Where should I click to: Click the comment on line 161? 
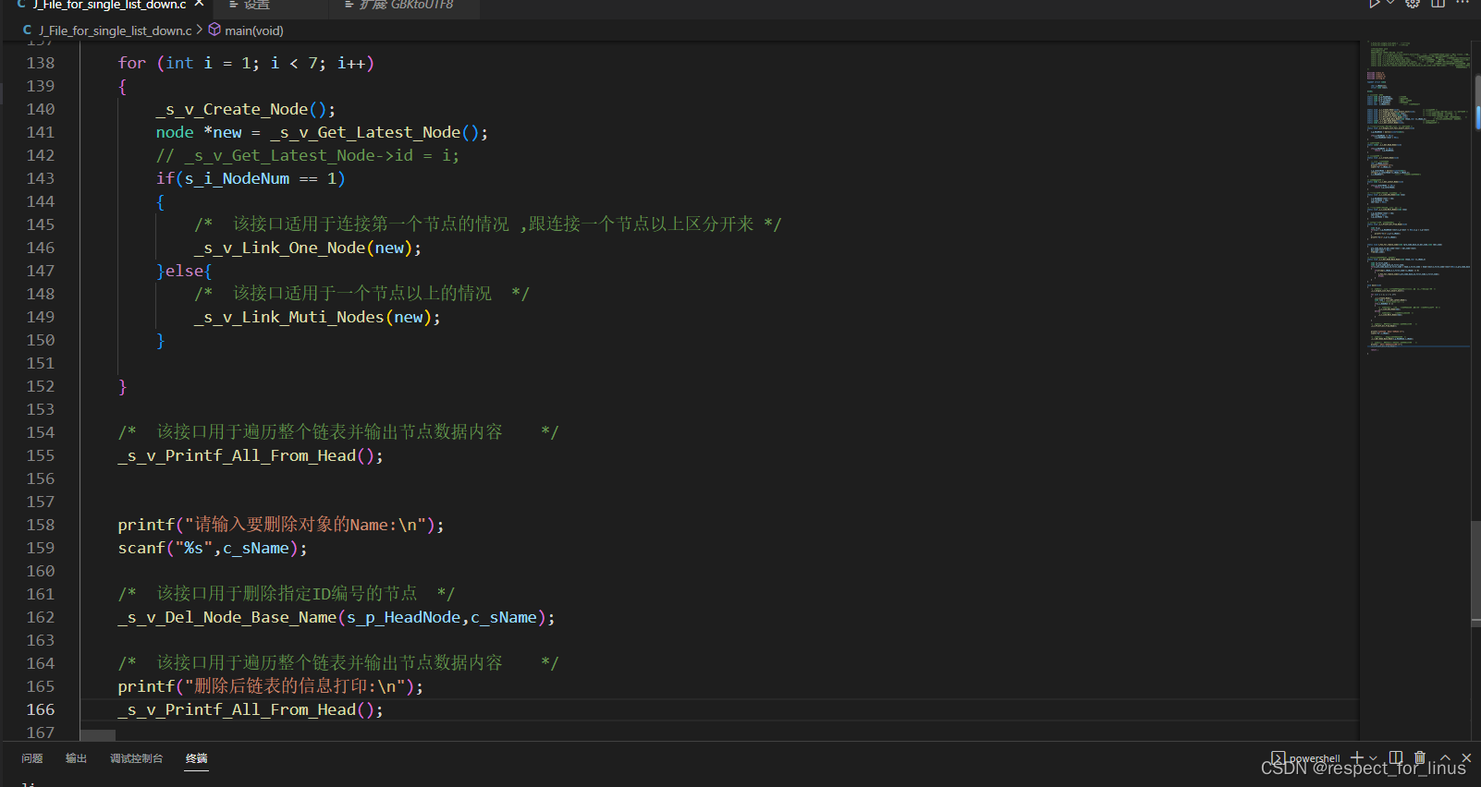coord(287,594)
